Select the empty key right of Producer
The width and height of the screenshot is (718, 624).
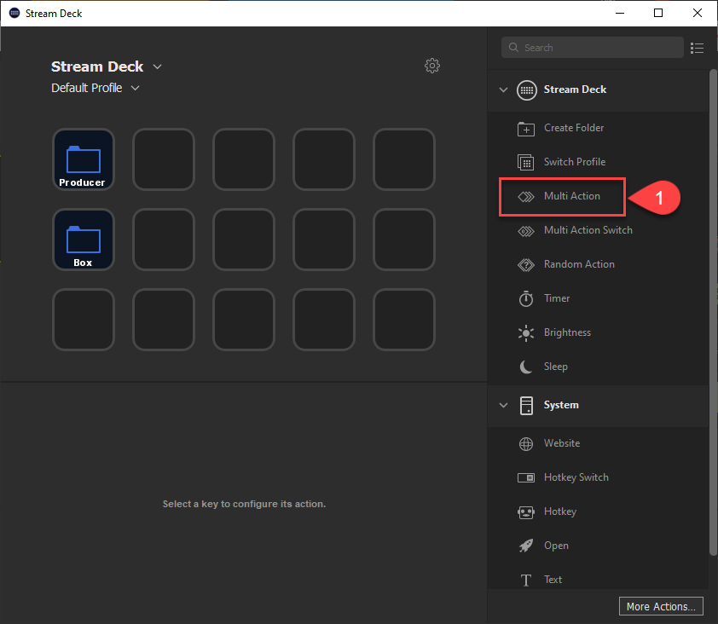[164, 159]
